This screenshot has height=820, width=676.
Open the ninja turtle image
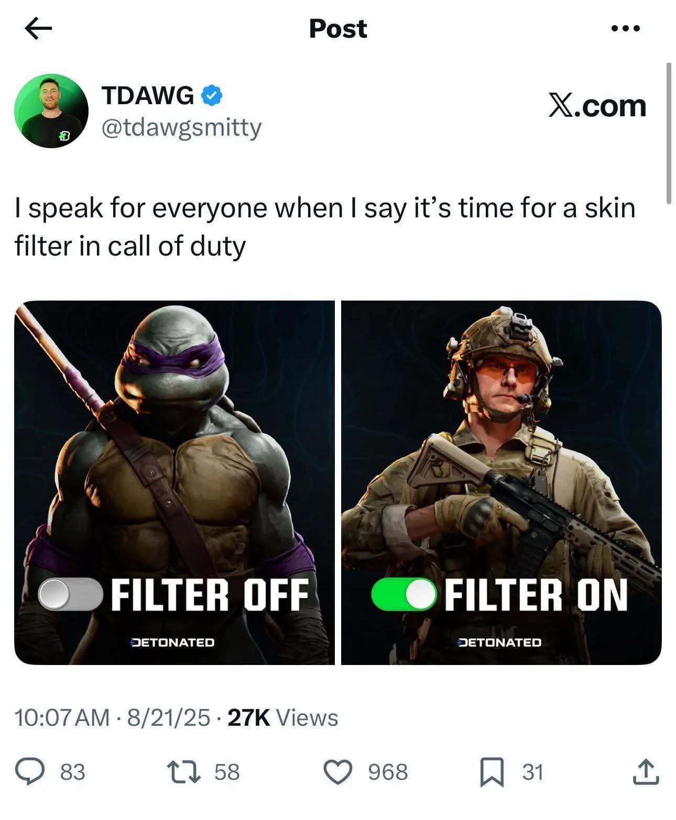174,482
